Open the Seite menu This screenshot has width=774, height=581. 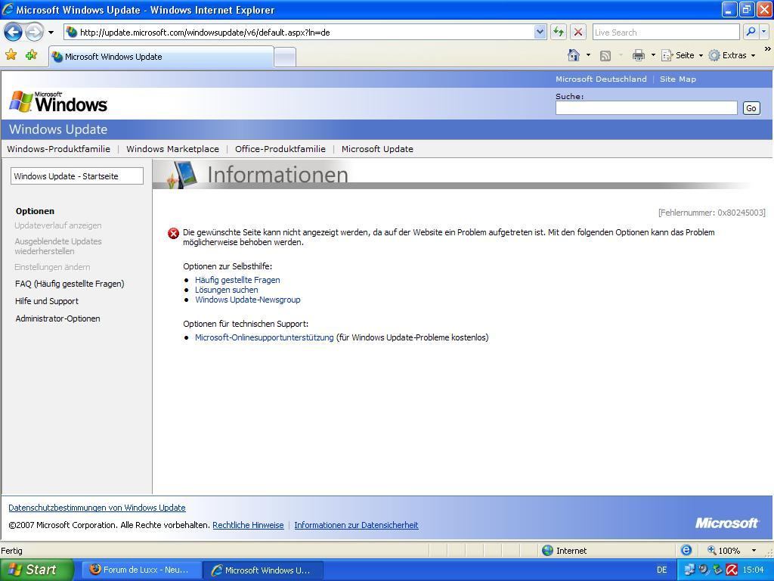(x=682, y=55)
